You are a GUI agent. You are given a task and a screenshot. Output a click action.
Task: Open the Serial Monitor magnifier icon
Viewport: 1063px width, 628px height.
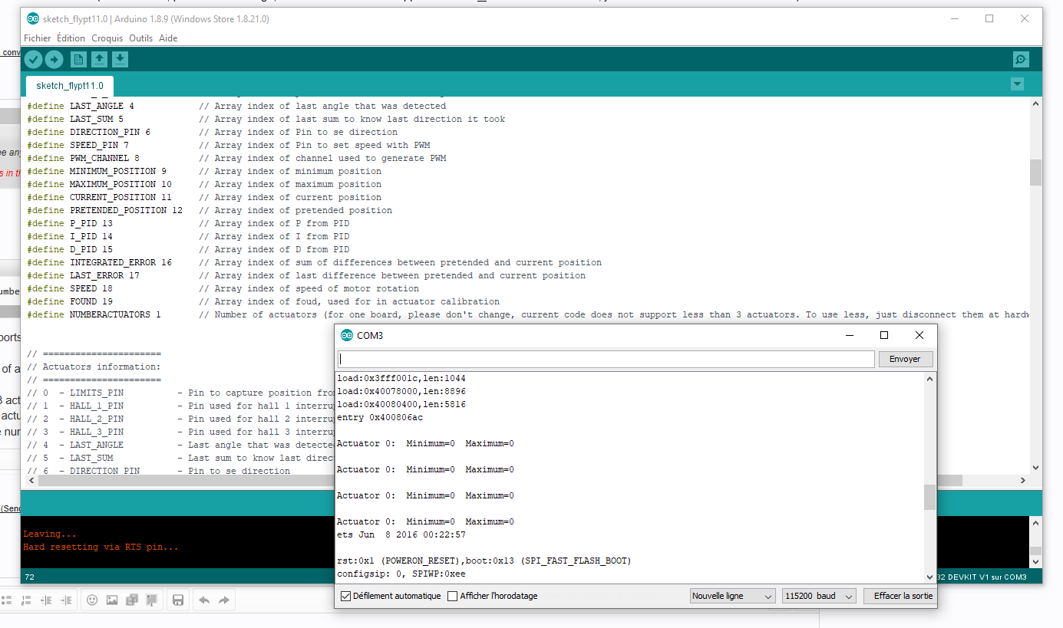[1020, 60]
